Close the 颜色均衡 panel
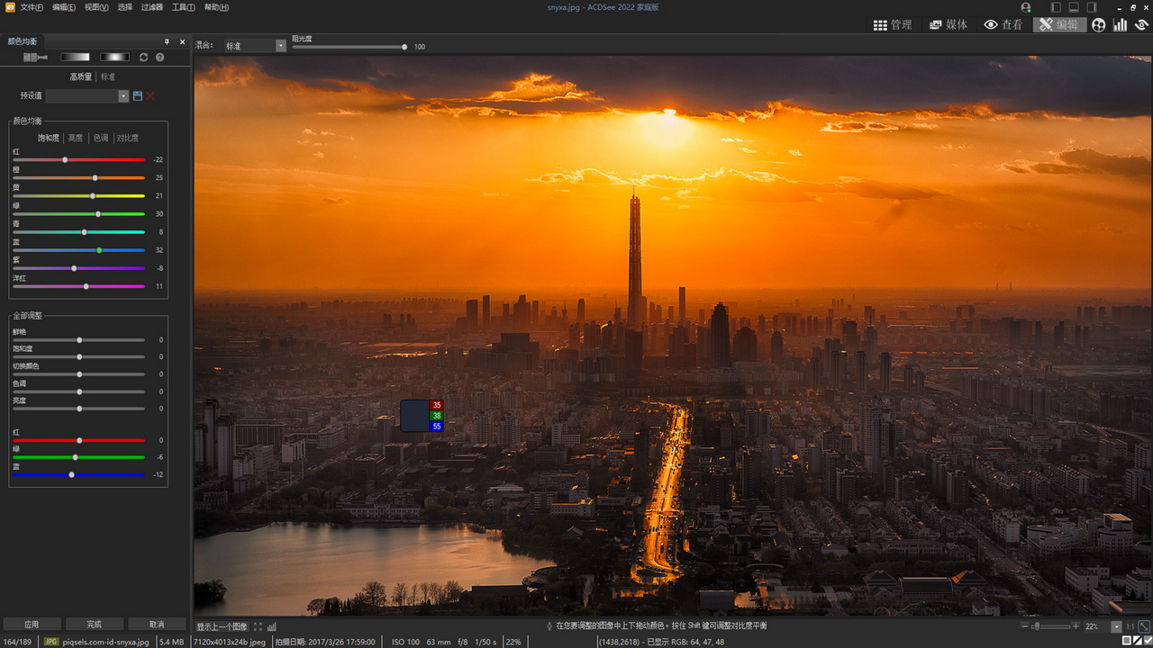1153x648 pixels. pos(182,42)
